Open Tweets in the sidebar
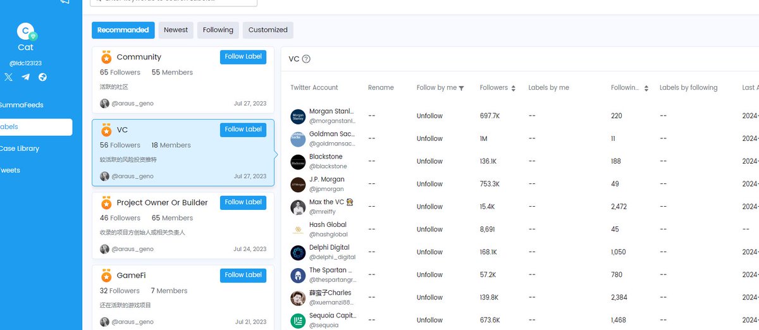 pos(10,170)
